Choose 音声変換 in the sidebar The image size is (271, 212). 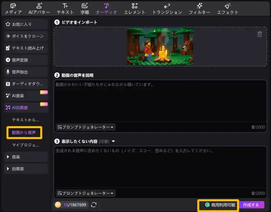pyautogui.click(x=26, y=60)
